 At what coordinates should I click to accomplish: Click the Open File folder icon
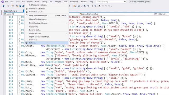[17, 6]
